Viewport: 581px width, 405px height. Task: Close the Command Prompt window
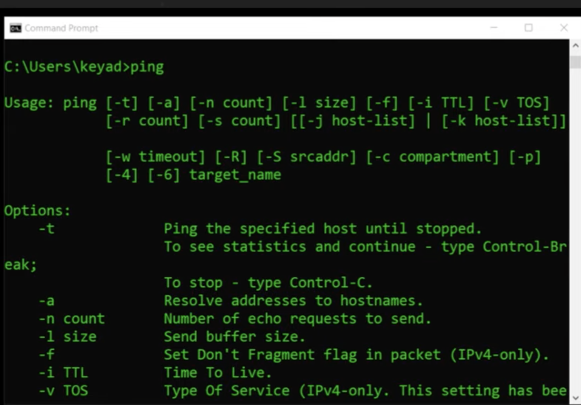[564, 28]
